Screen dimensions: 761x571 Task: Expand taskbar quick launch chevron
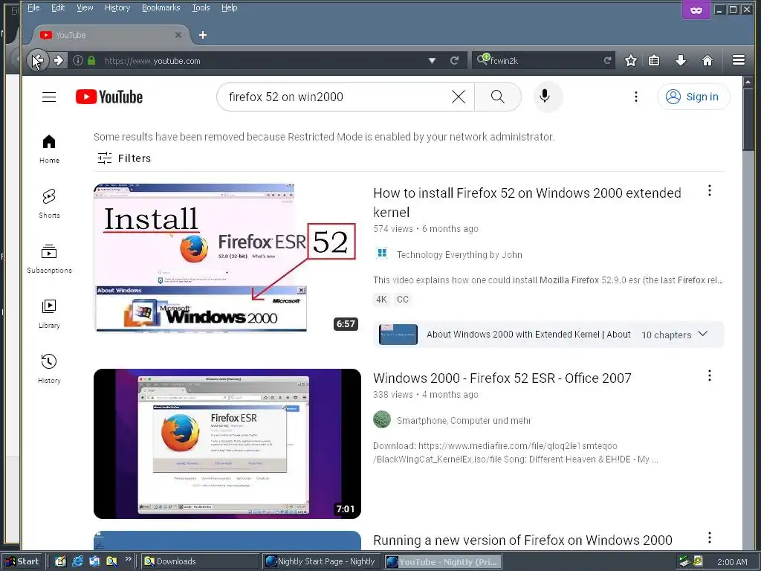(128, 559)
